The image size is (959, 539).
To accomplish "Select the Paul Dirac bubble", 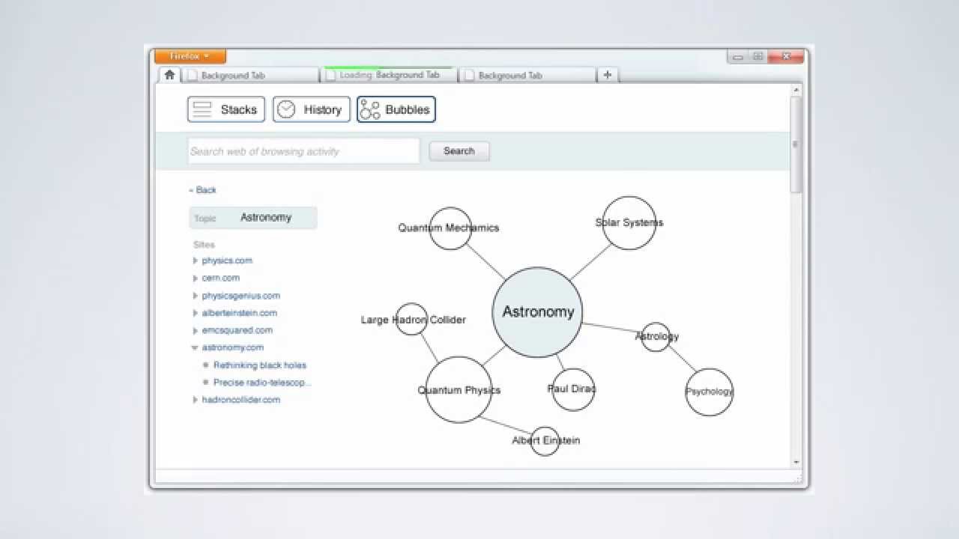I will pyautogui.click(x=573, y=389).
